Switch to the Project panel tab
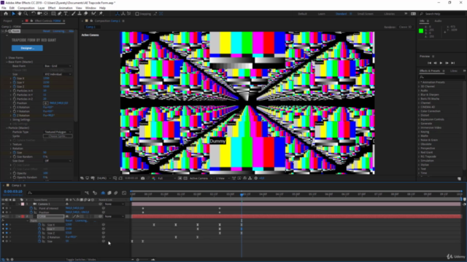 (x=8, y=21)
